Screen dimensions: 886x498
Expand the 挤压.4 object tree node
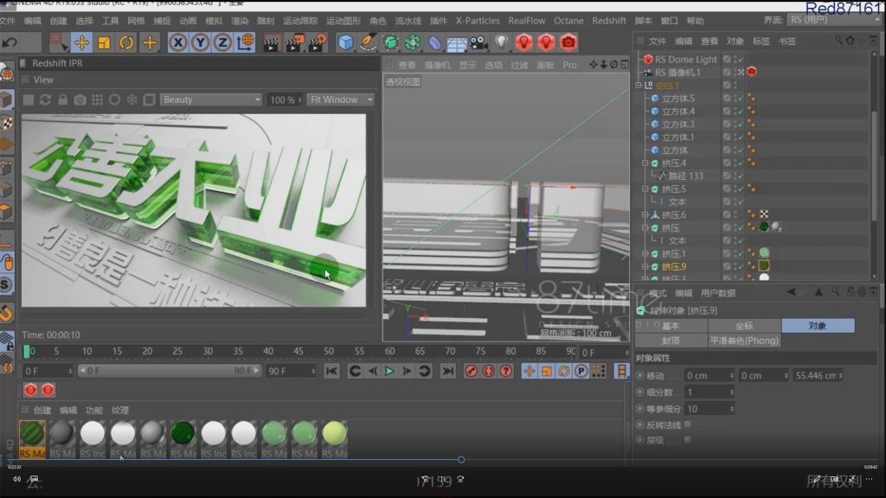pos(645,163)
